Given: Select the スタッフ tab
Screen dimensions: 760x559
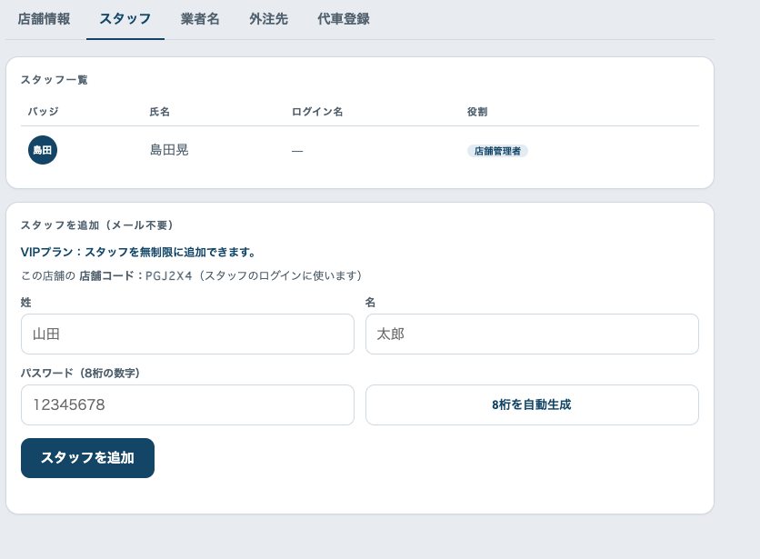Looking at the screenshot, I should tap(125, 19).
